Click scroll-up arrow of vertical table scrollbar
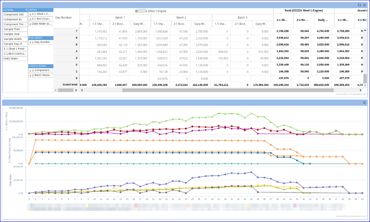The width and height of the screenshot is (370, 222). (x=365, y=29)
